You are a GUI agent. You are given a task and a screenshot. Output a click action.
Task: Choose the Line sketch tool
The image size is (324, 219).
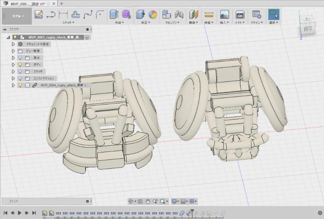51,15
